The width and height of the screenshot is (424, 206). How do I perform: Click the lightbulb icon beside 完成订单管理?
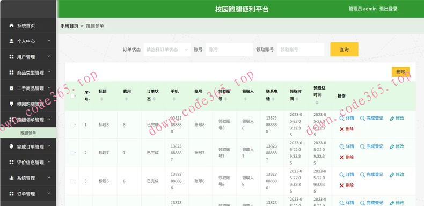coord(11,146)
